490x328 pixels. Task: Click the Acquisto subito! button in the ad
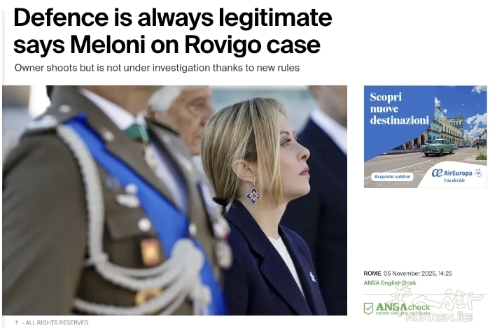point(392,177)
